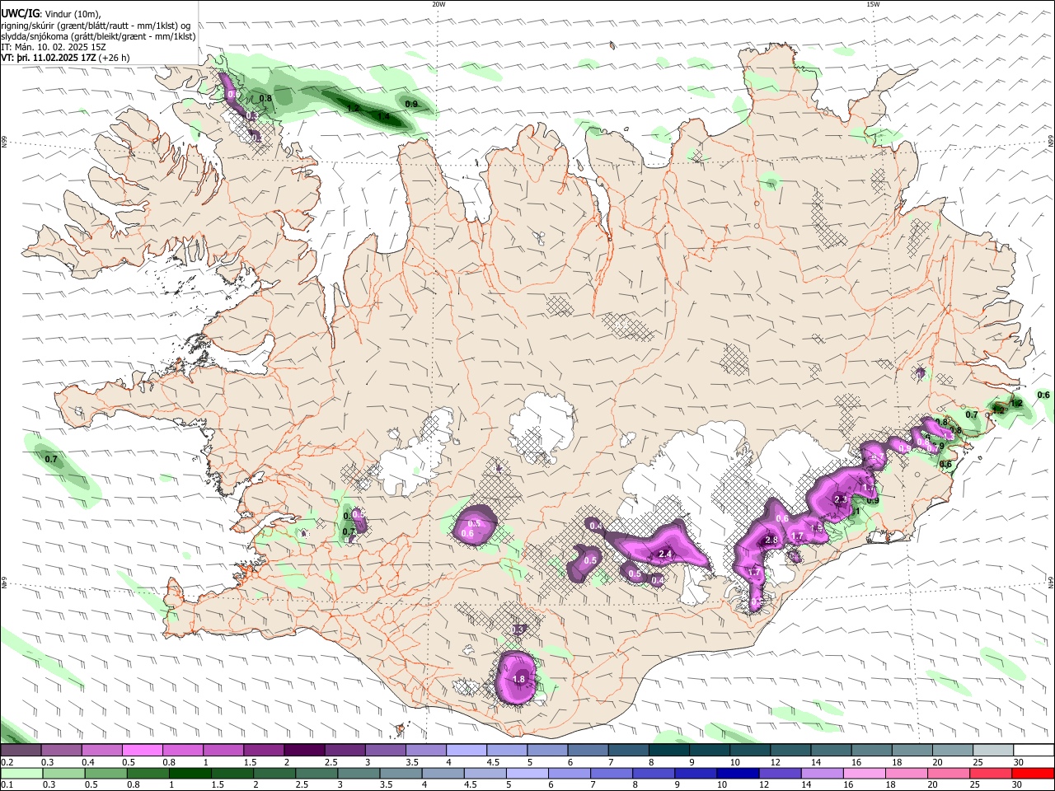Click the 1.4 value in the dark green band
Screen dimensions: 1055x791
coord(383,116)
